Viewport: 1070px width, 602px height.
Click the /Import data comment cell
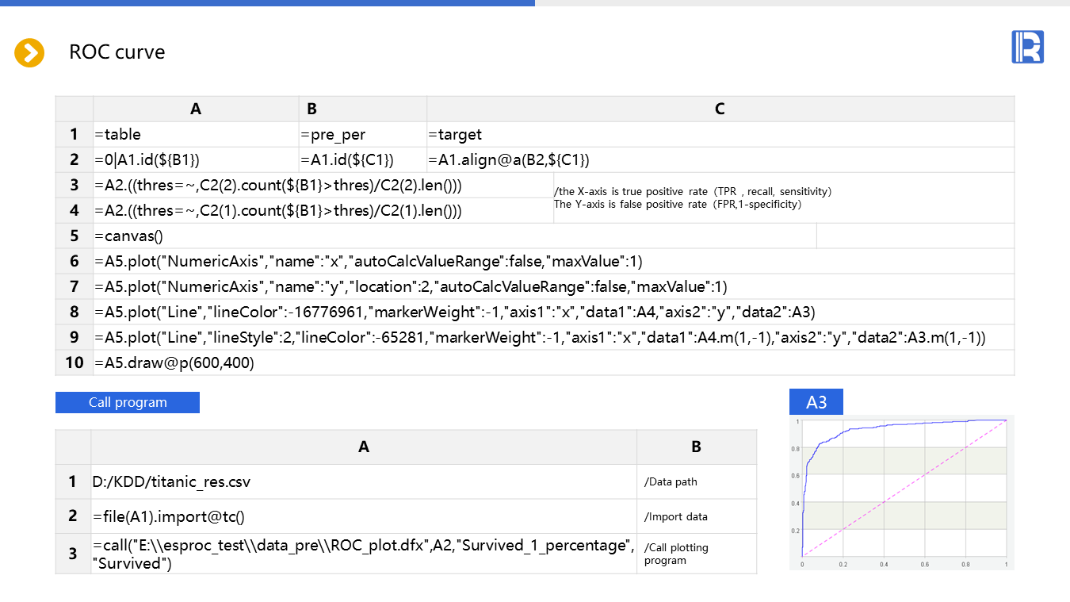pos(696,516)
